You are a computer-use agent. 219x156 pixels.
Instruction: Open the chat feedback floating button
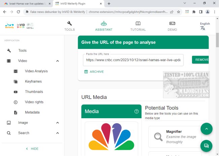point(207,146)
